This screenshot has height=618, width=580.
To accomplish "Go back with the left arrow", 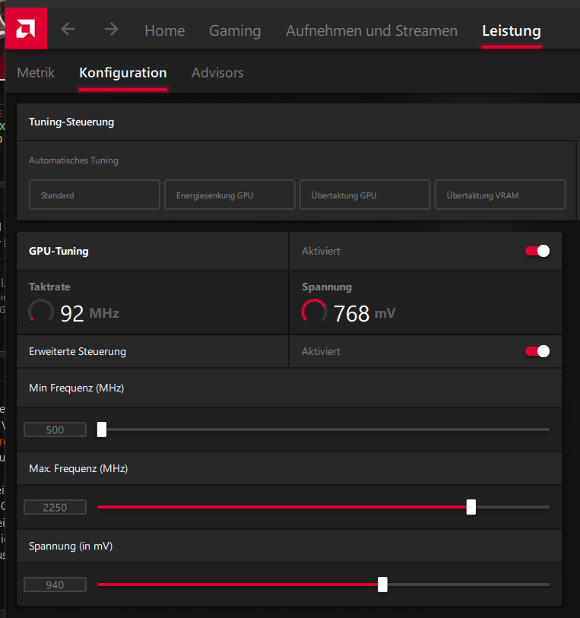I will click(68, 29).
